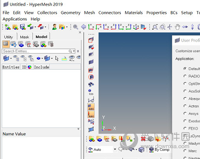Click the Find binoculars icon

tap(91, 84)
